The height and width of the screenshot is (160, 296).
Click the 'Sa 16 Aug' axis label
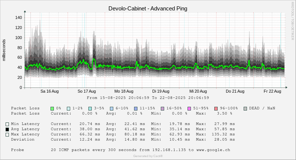click(x=49, y=91)
